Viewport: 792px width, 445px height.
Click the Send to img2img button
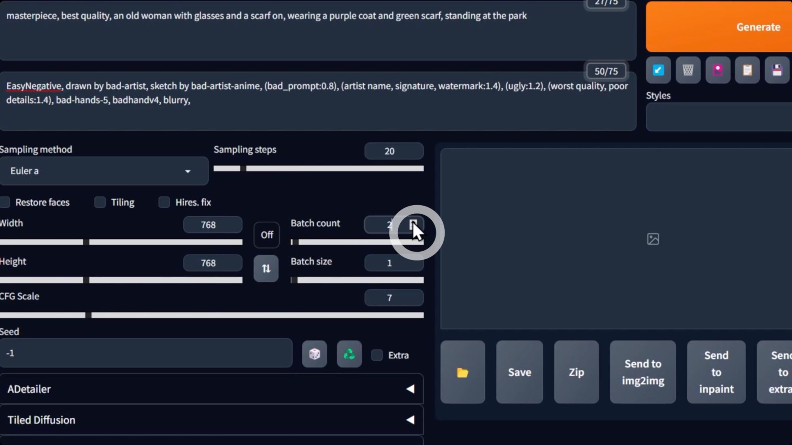[643, 372]
